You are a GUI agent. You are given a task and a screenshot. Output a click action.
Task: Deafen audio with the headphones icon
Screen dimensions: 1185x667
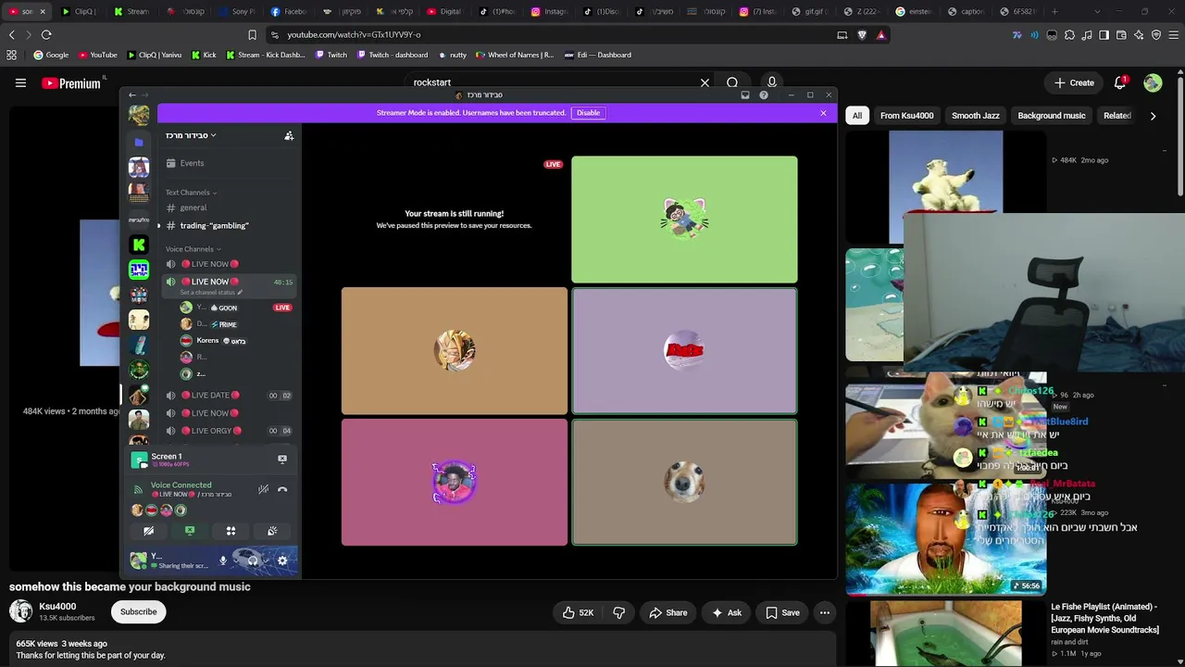click(252, 560)
